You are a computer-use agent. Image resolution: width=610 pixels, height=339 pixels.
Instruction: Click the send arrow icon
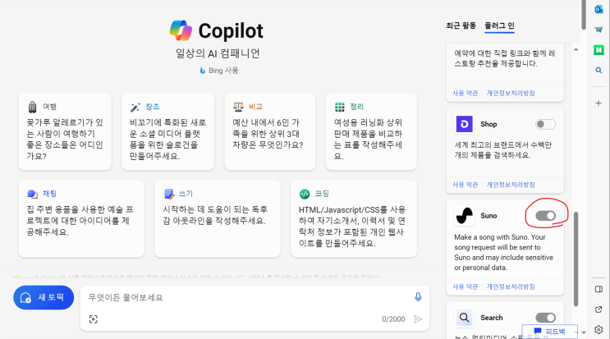click(x=418, y=319)
